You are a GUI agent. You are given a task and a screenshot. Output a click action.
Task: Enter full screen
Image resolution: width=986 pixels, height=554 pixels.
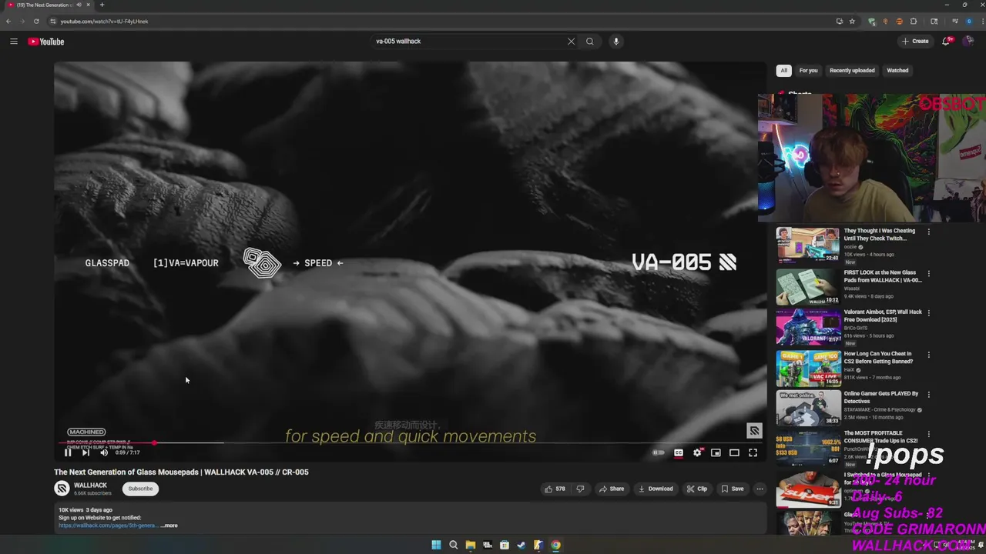click(753, 452)
